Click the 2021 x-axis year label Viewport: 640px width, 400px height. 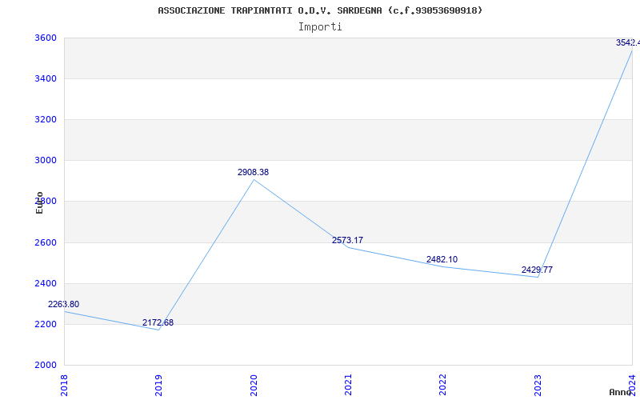point(348,385)
